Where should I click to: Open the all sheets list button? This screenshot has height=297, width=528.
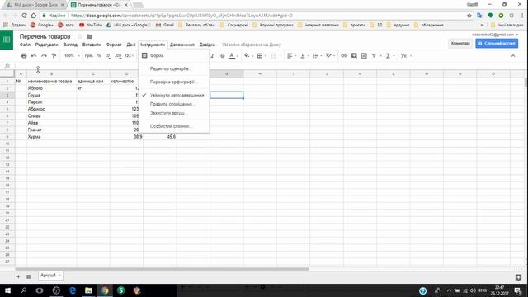pos(29,276)
